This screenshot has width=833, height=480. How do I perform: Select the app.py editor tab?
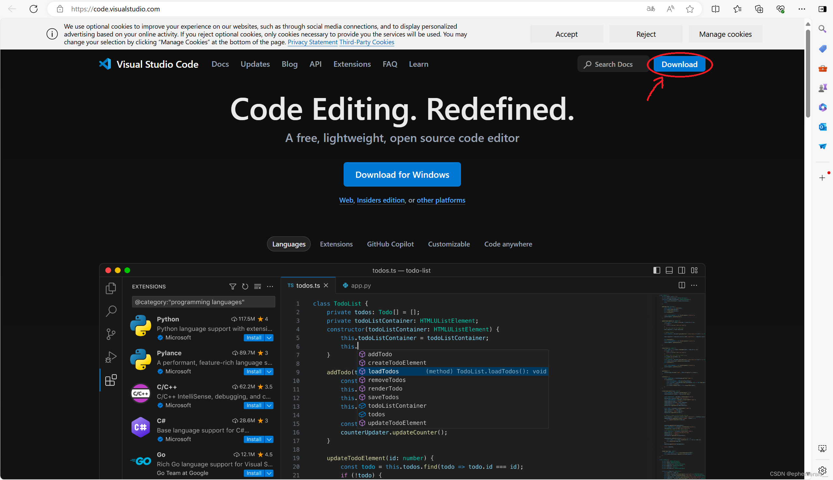tap(357, 286)
